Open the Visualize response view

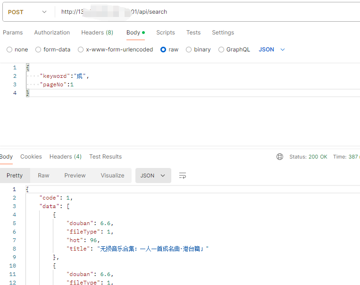point(112,176)
